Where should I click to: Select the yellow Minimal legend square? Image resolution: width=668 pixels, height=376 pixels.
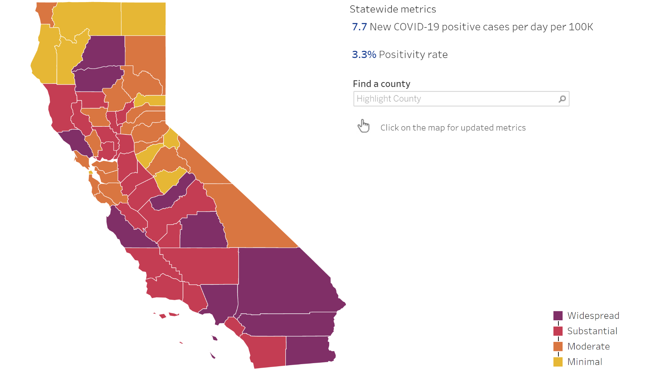558,361
